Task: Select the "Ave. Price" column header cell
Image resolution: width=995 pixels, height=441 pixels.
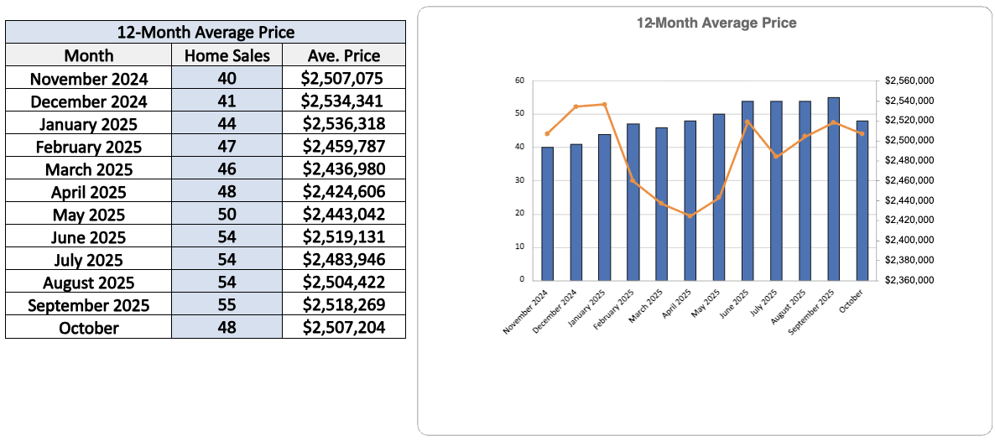Action: coord(343,55)
